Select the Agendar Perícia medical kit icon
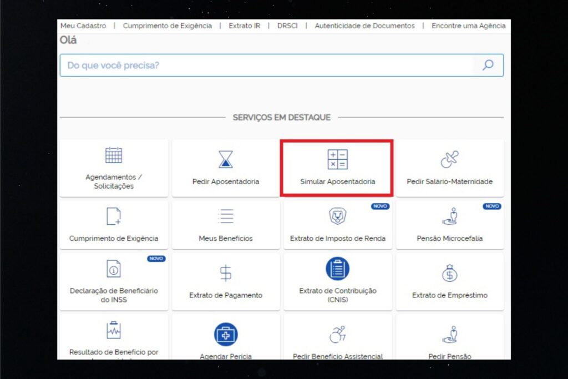The image size is (568, 379). pos(225,334)
